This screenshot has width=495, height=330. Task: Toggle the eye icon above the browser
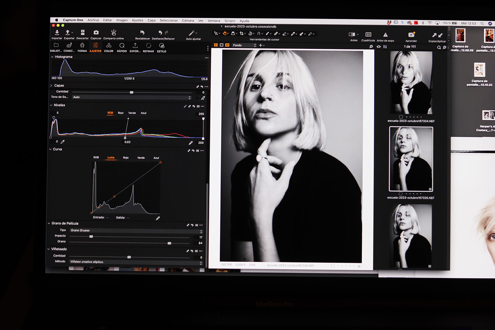[378, 47]
